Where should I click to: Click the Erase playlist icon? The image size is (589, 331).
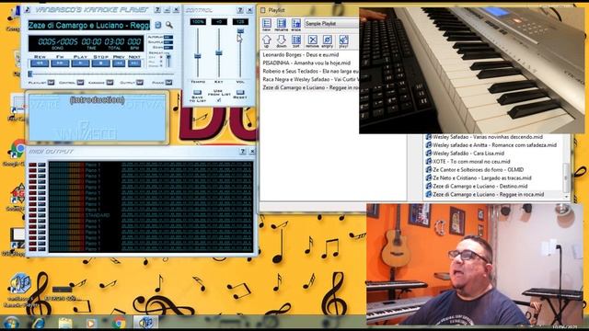coord(296,25)
